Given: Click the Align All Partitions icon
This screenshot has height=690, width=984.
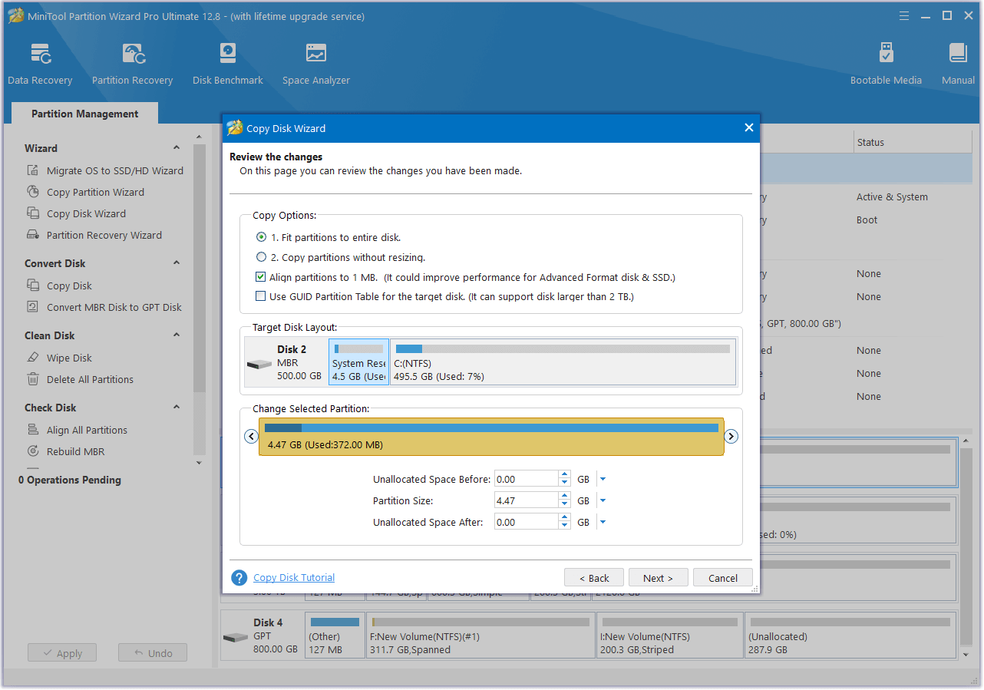Looking at the screenshot, I should (x=33, y=430).
